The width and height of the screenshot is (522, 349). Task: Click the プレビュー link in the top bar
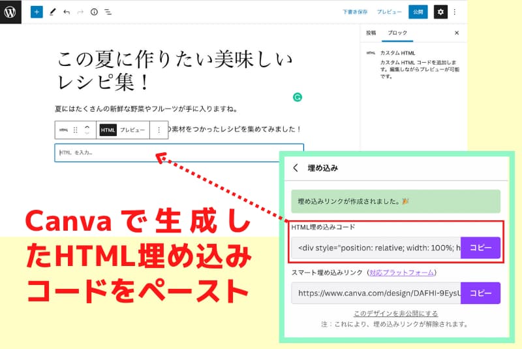[x=389, y=12]
